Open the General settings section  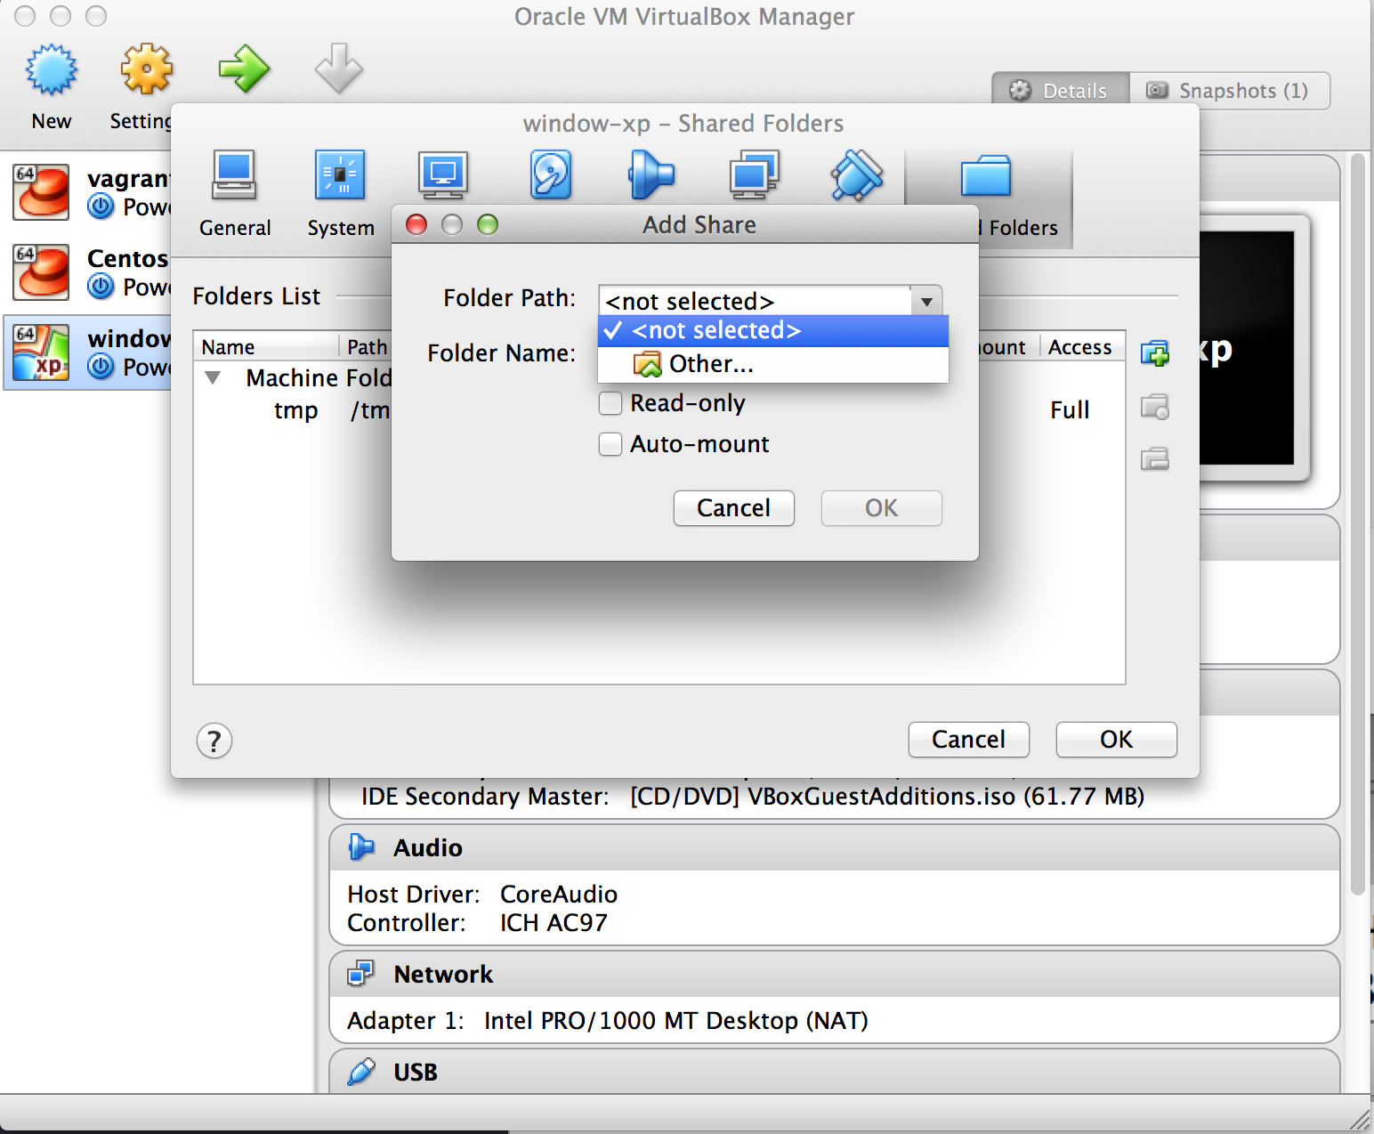[x=235, y=175]
